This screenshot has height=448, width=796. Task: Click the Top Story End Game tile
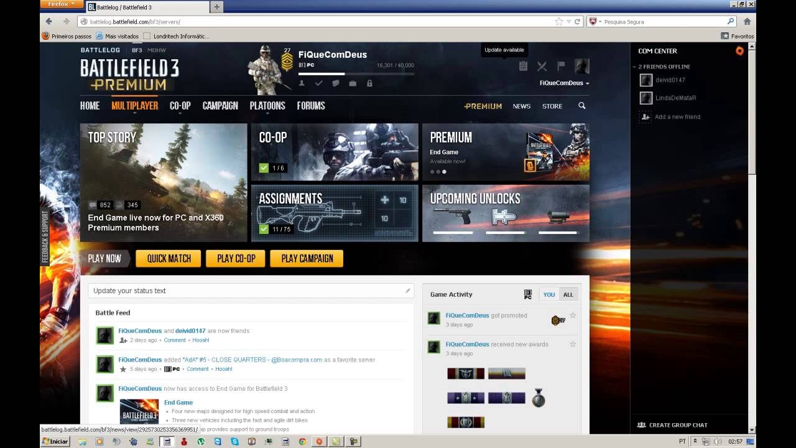(164, 182)
